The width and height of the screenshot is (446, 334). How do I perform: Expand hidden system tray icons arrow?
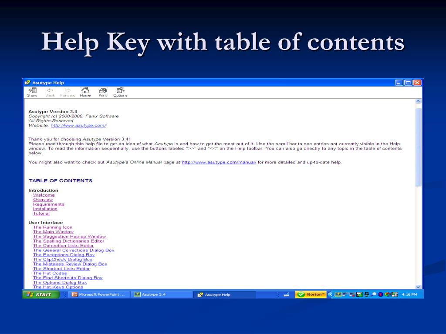click(331, 294)
